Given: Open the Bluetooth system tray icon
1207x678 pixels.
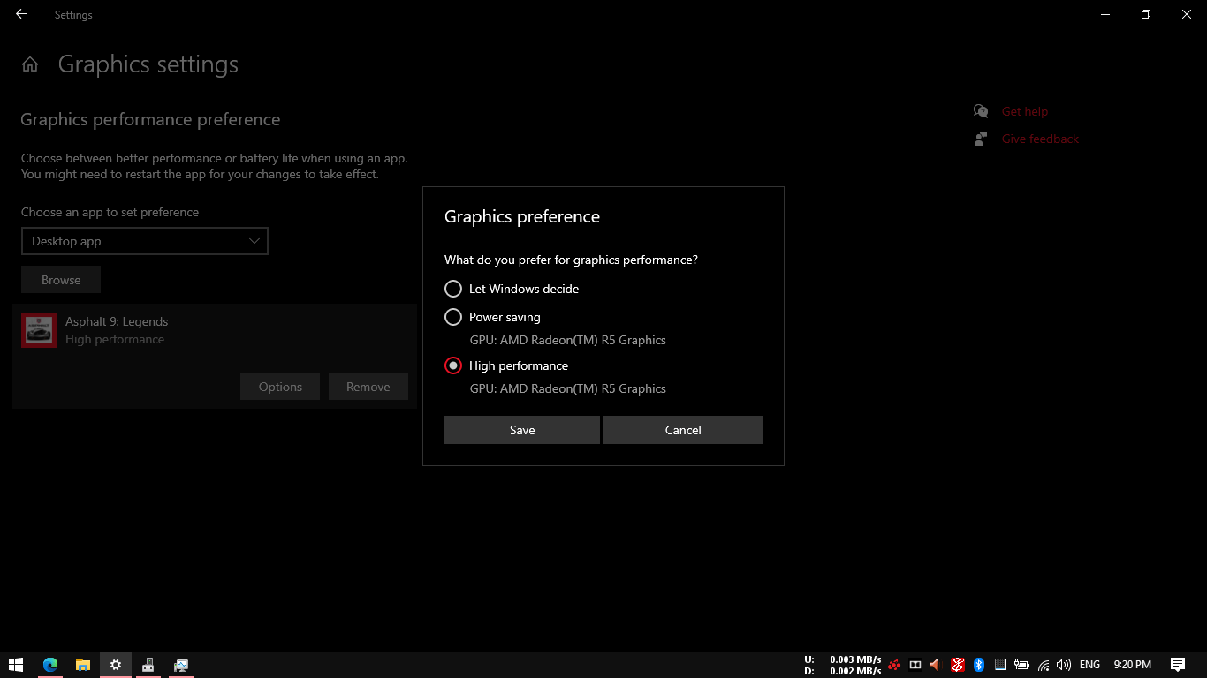Looking at the screenshot, I should click(x=977, y=664).
